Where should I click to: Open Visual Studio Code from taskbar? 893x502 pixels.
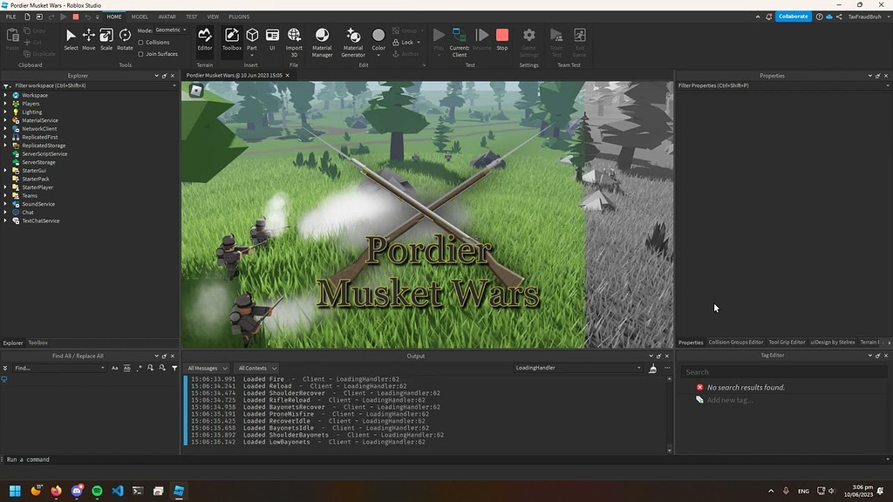coord(118,491)
